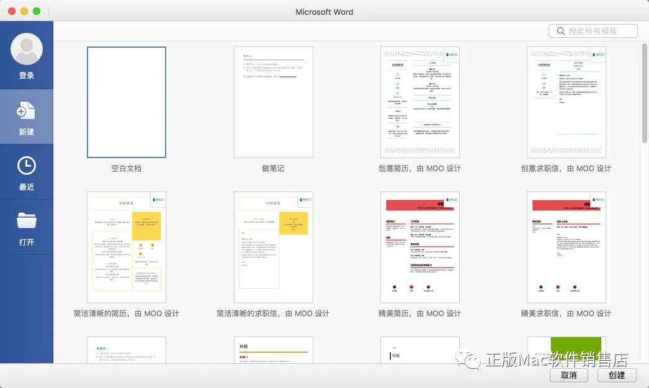Click the red close window button
This screenshot has height=388, width=649.
coord(12,11)
